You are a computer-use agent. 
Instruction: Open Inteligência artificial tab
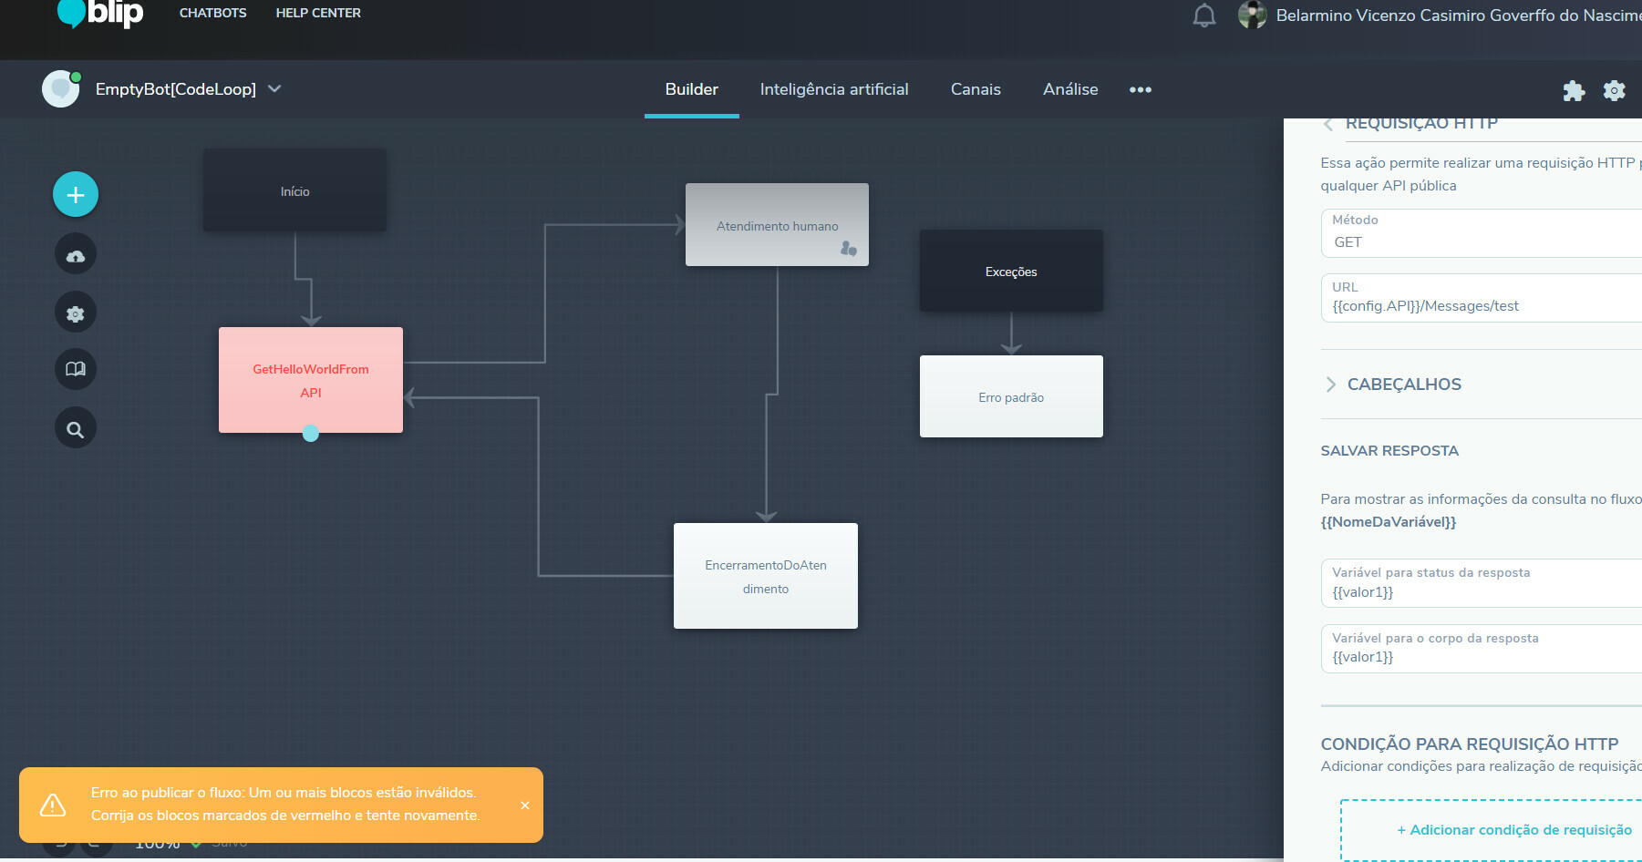(x=834, y=89)
